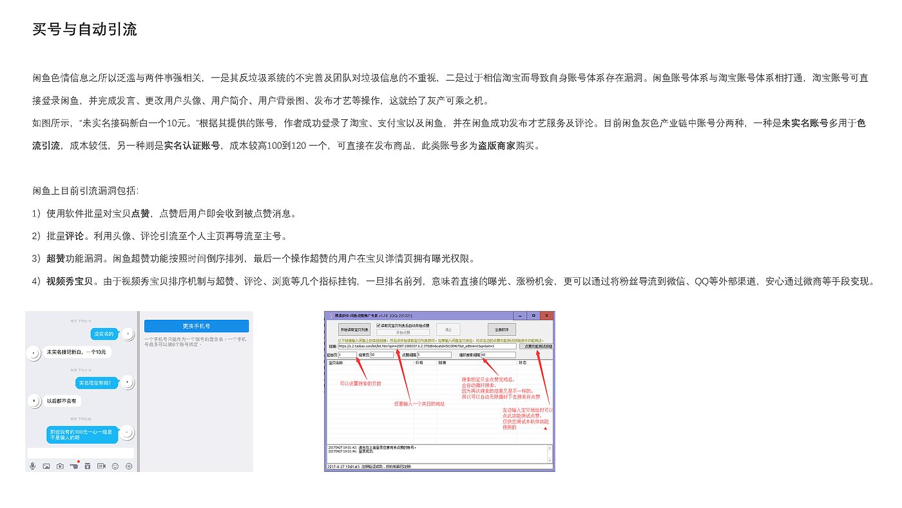902x508 pixels.
Task: Tap the chat message input box
Action: (81, 453)
